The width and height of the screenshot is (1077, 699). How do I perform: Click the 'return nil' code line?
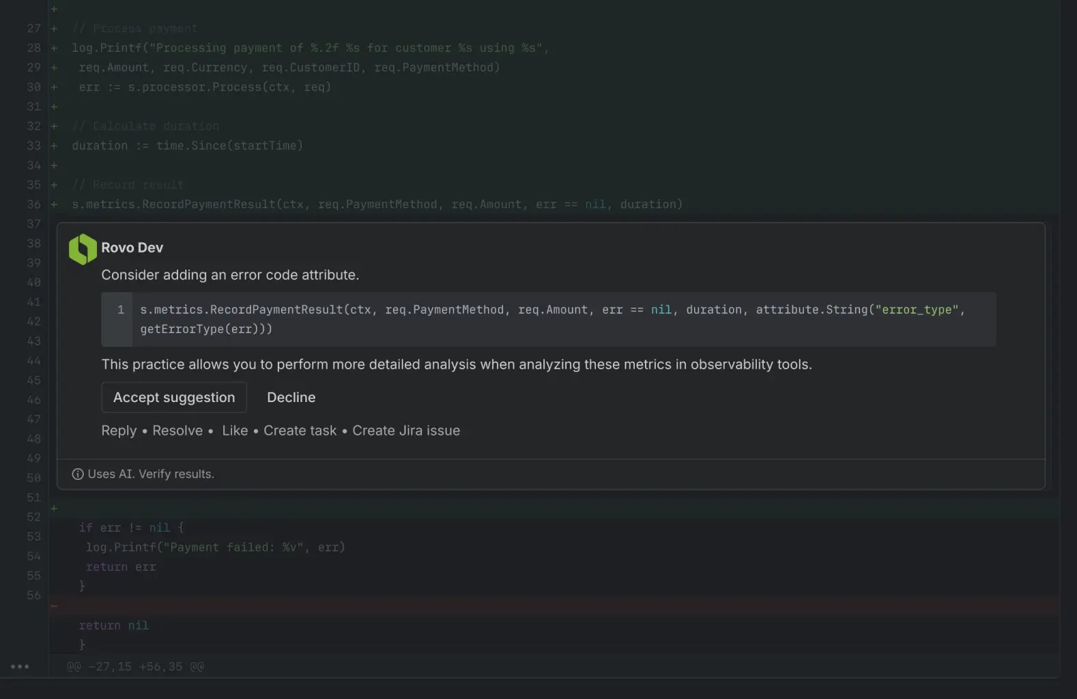click(113, 625)
